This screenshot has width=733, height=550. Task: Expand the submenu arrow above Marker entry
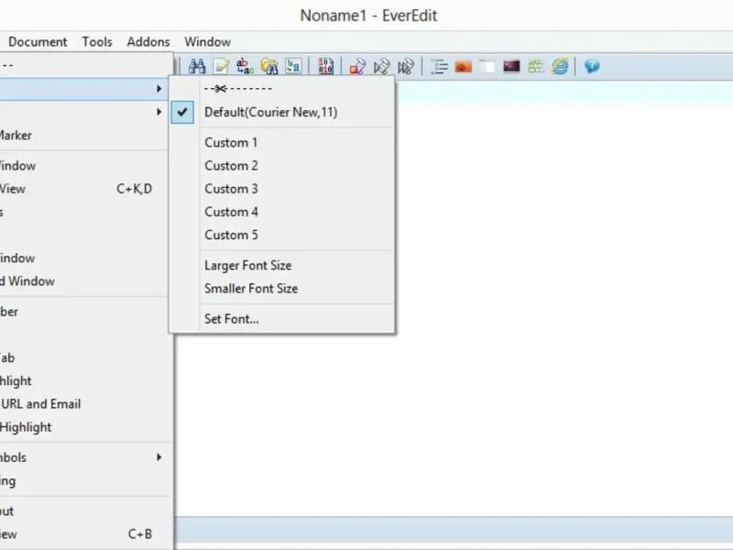[84, 112]
